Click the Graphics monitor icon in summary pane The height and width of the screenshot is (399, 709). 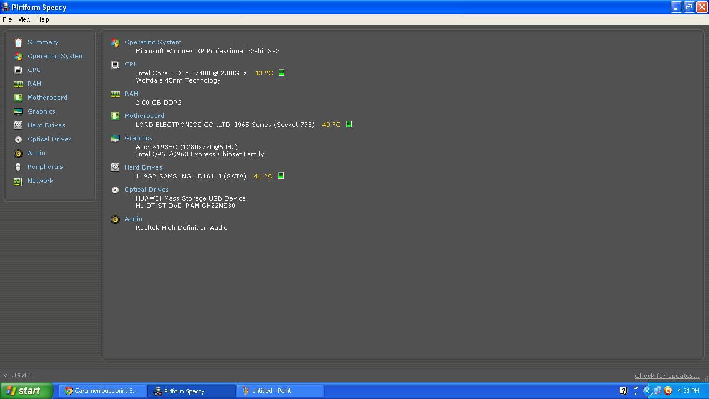(x=115, y=138)
